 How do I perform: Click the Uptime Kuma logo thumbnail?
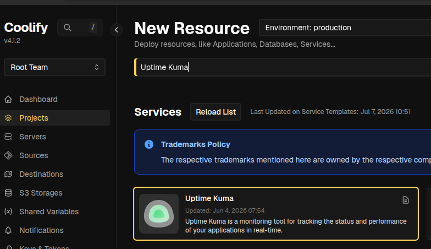159,214
